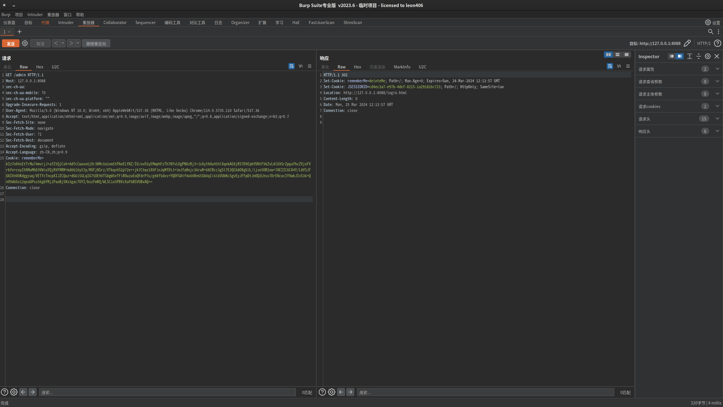
Task: Add a new Repeater tab with plus
Action: pos(20,32)
